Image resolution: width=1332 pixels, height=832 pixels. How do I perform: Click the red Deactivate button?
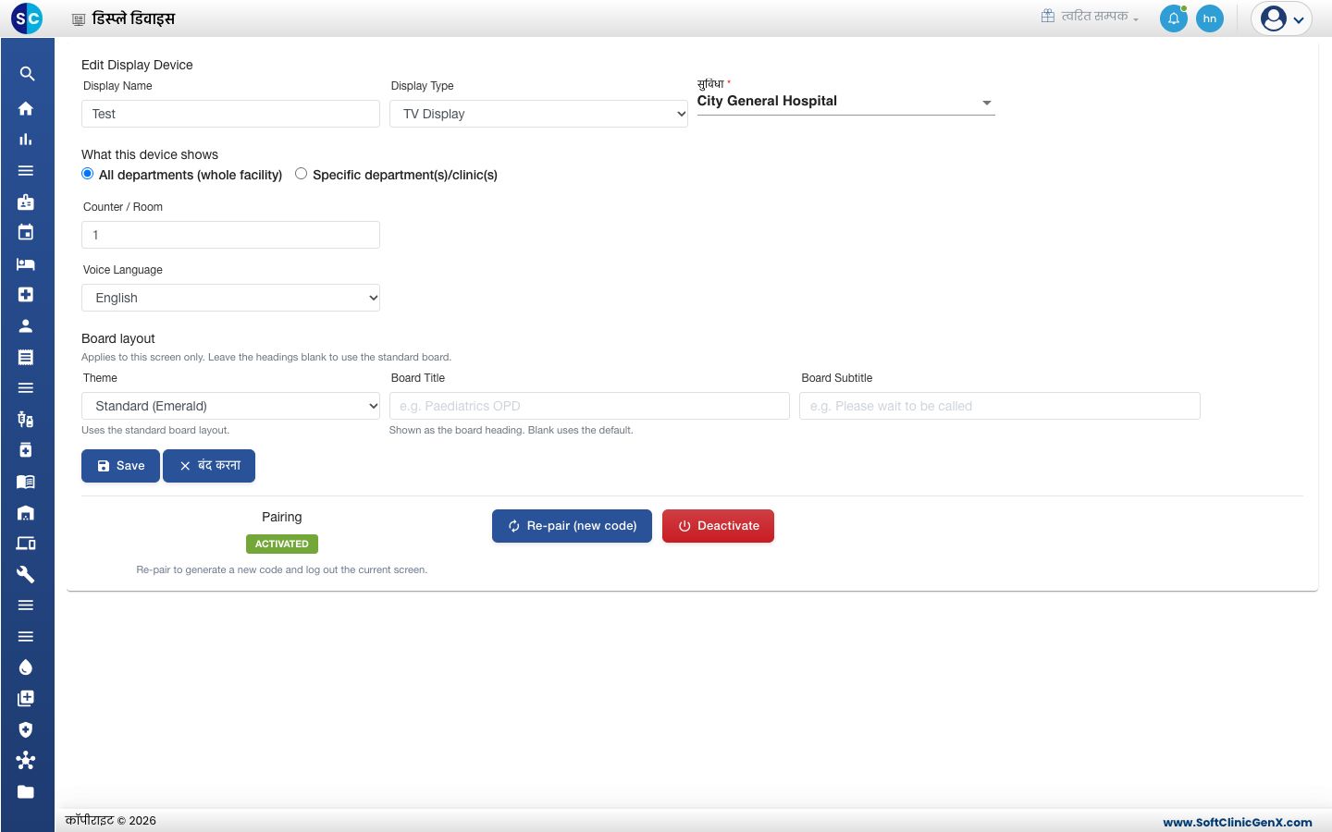718,526
